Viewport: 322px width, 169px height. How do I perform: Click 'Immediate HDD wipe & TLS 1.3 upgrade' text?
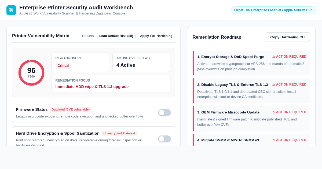click(x=92, y=87)
